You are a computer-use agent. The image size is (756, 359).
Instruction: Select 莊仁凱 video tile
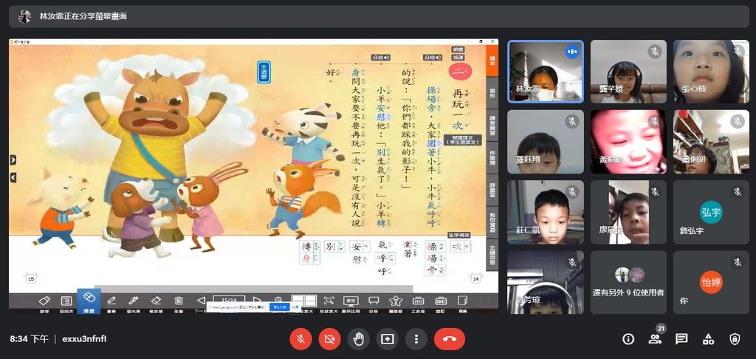click(546, 212)
